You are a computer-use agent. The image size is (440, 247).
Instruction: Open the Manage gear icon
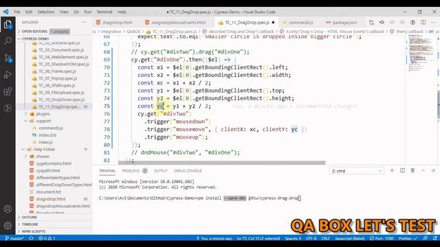click(x=8, y=226)
